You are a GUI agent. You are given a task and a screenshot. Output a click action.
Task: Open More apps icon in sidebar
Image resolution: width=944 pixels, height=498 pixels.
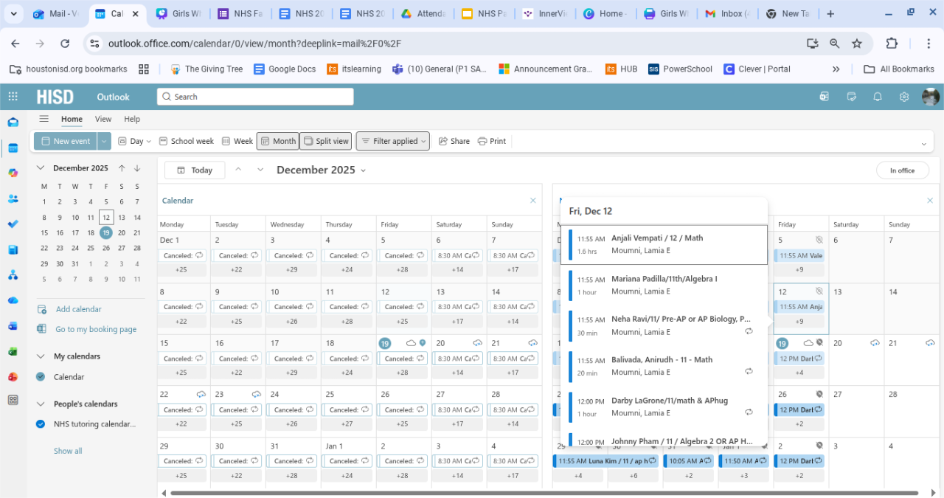(13, 400)
